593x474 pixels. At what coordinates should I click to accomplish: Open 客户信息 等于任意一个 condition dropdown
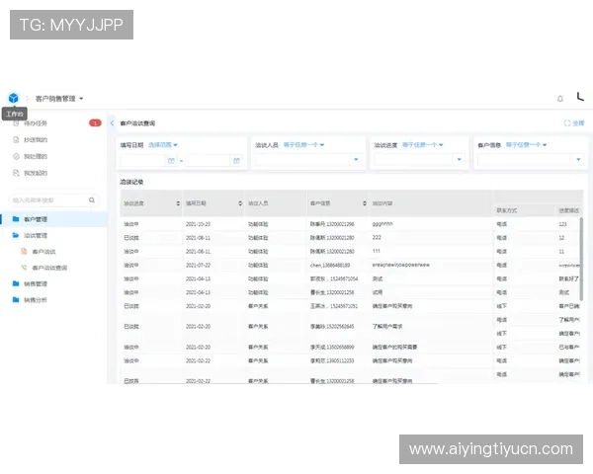(x=527, y=145)
